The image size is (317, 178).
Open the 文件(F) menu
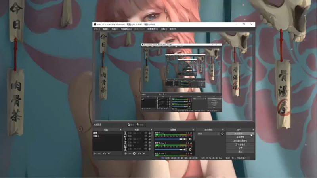[x=97, y=29]
